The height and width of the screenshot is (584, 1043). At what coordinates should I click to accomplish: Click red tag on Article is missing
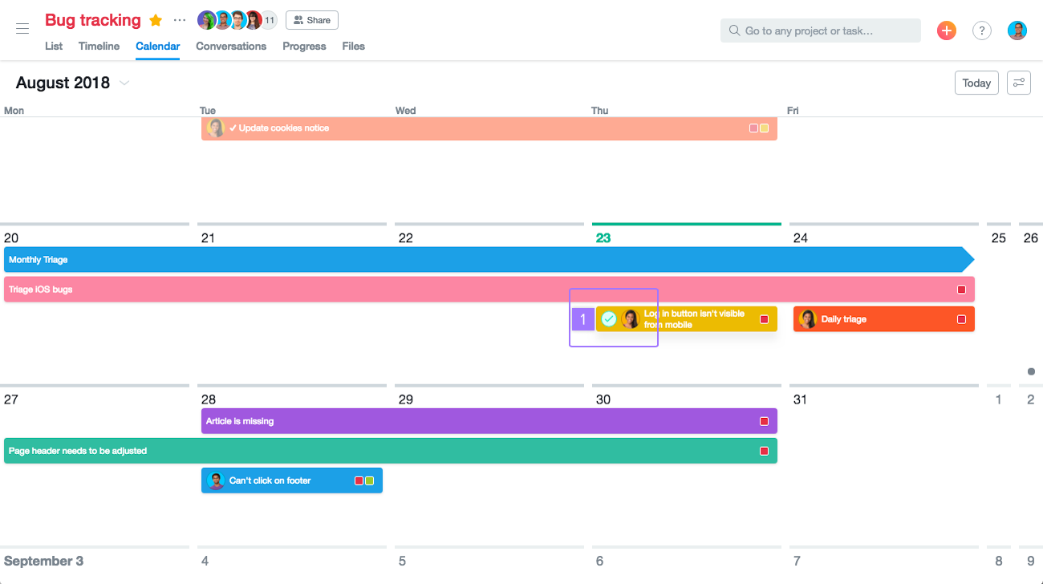[x=765, y=421]
